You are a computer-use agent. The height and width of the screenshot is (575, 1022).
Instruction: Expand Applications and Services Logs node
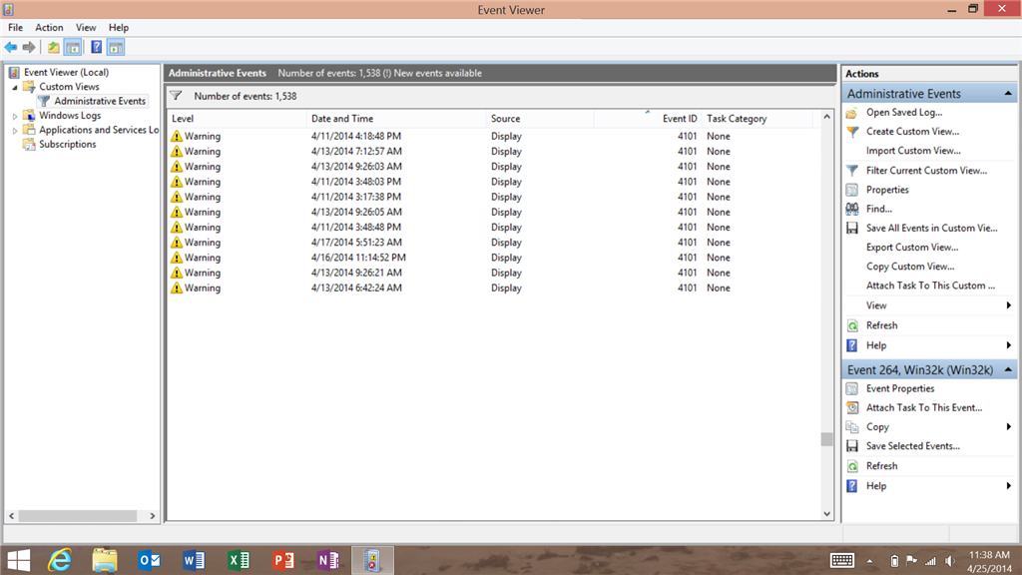[14, 131]
